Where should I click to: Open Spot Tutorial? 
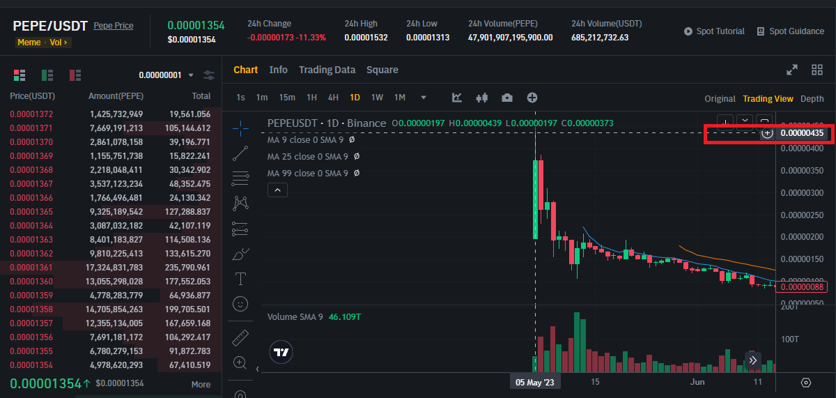(715, 31)
